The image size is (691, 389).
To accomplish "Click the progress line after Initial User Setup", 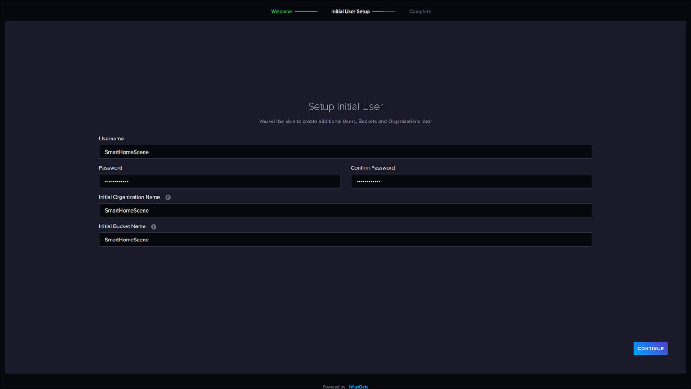I will (385, 11).
